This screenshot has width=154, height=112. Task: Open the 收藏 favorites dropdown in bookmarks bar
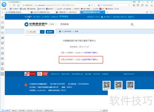[4, 9]
